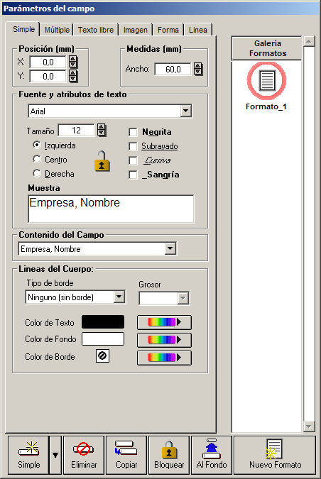Toggle the open padlock beside alignment options

coord(102,161)
